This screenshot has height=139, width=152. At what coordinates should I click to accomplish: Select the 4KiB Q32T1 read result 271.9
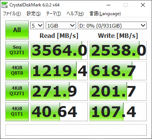tap(59, 91)
